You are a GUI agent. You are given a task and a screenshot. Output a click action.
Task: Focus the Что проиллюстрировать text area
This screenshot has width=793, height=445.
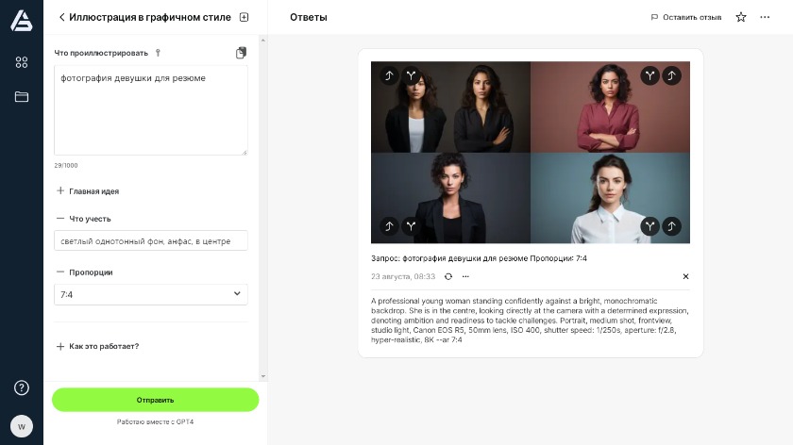tap(151, 110)
